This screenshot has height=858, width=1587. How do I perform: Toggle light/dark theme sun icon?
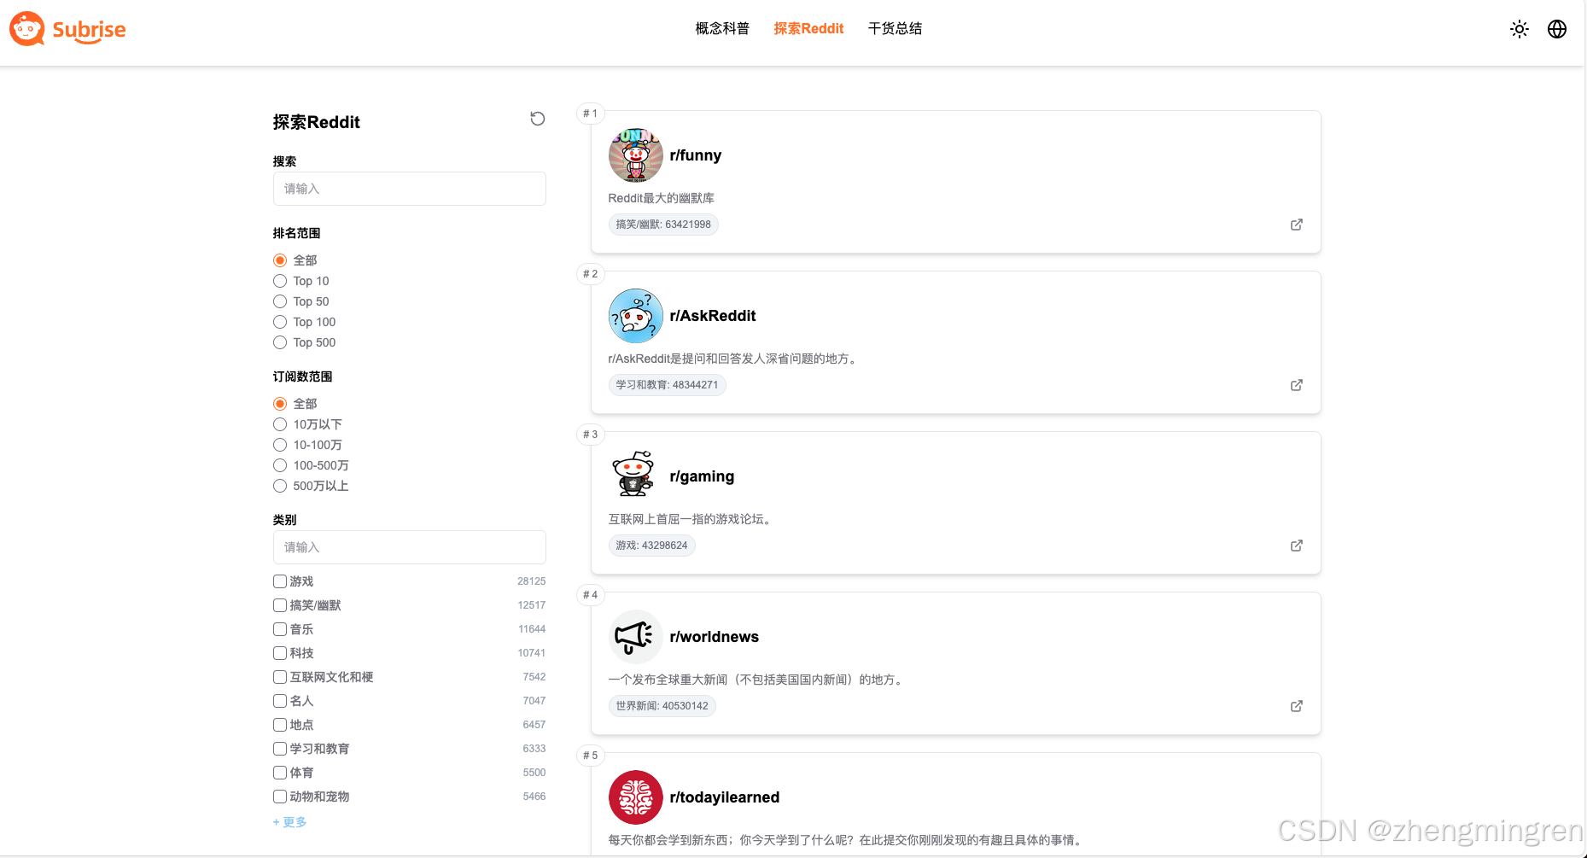coord(1520,29)
